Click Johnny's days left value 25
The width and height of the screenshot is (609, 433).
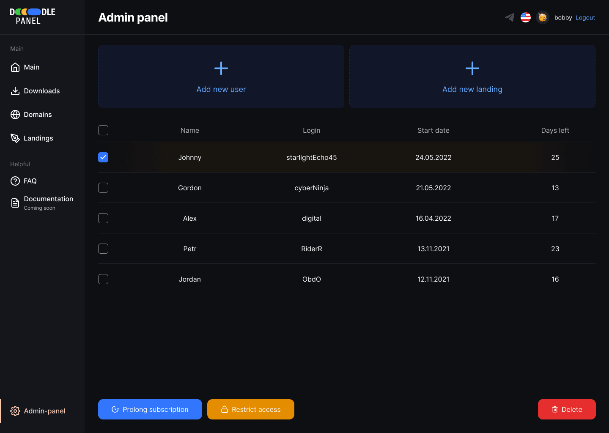coord(555,157)
